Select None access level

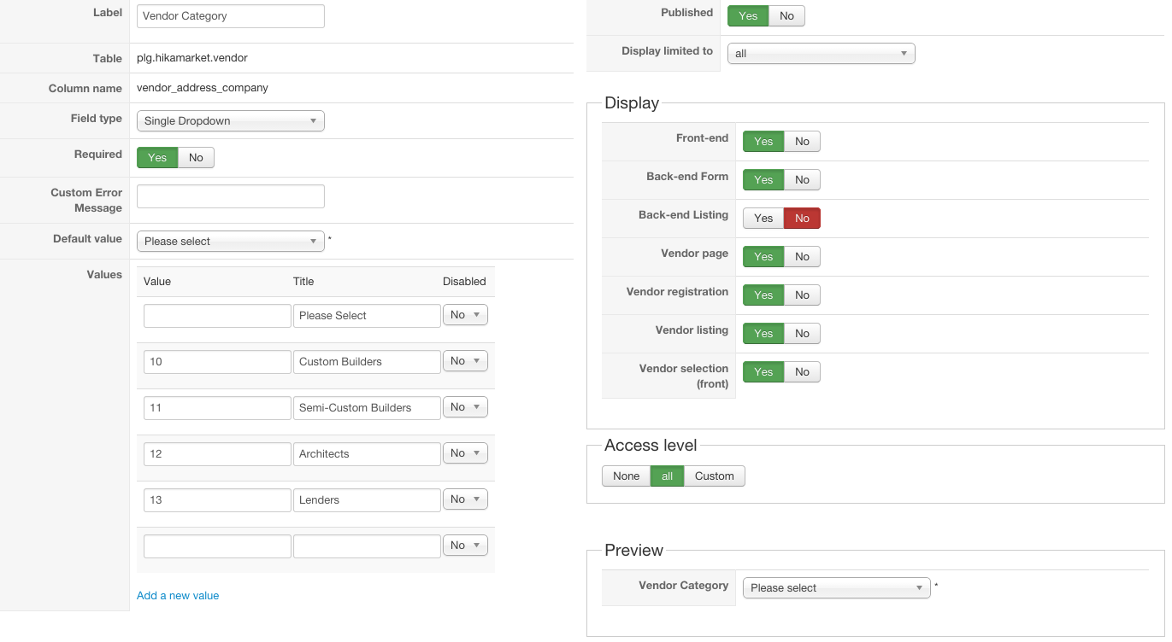pos(626,476)
